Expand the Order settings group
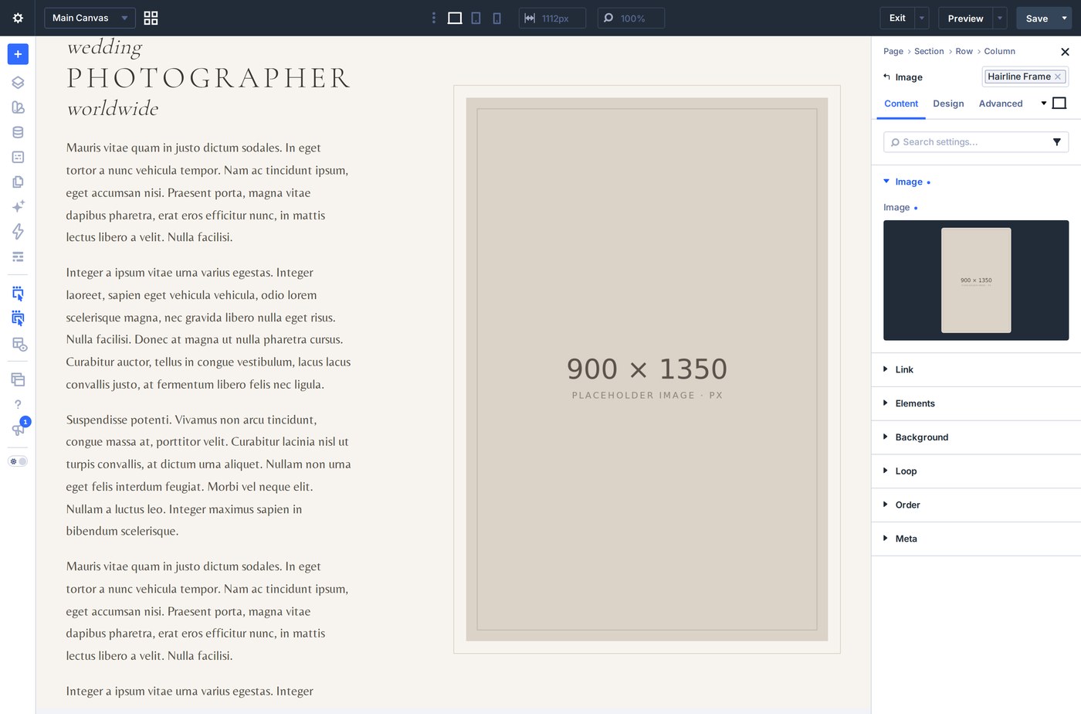The image size is (1081, 714). coord(976,505)
